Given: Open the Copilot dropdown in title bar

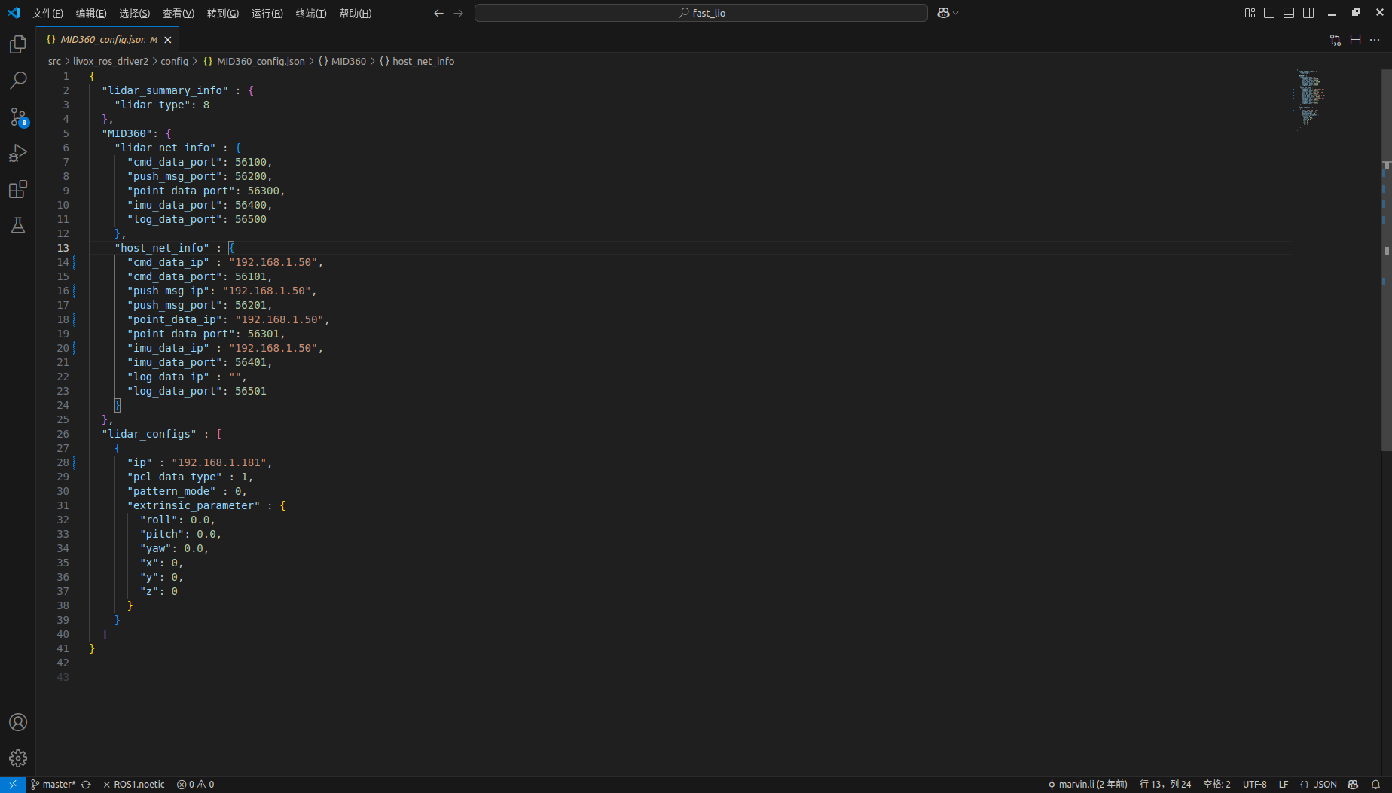Looking at the screenshot, I should pos(948,13).
